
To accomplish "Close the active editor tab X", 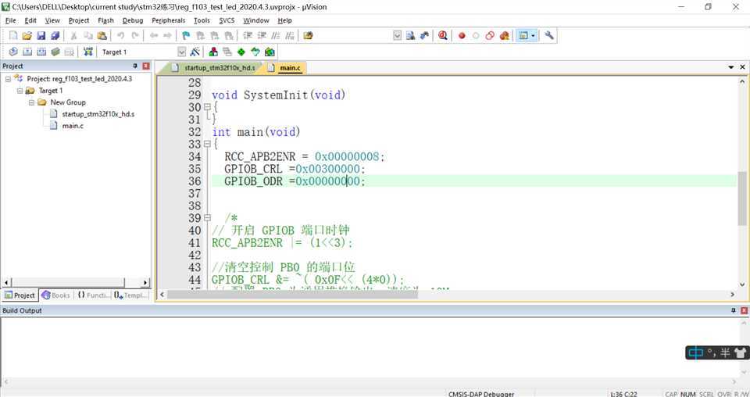I will 743,68.
